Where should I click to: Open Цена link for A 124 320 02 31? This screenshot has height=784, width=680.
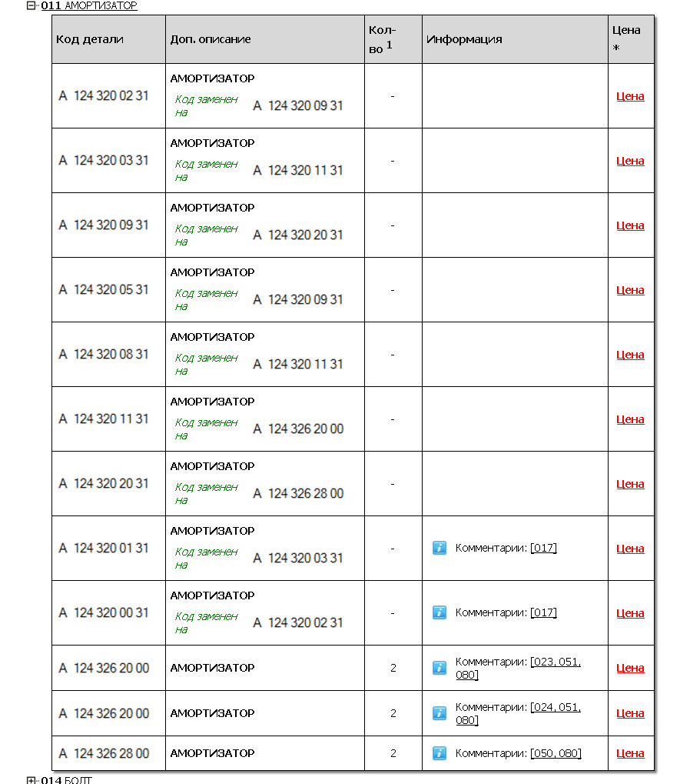(x=630, y=96)
